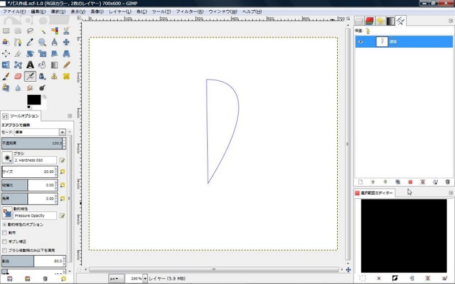Click the path to selection red button
455x284 pixels.
tap(410, 182)
